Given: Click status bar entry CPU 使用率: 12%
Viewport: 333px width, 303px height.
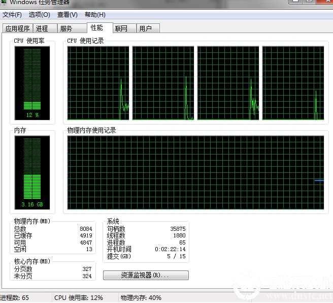Looking at the screenshot, I should pos(79,298).
